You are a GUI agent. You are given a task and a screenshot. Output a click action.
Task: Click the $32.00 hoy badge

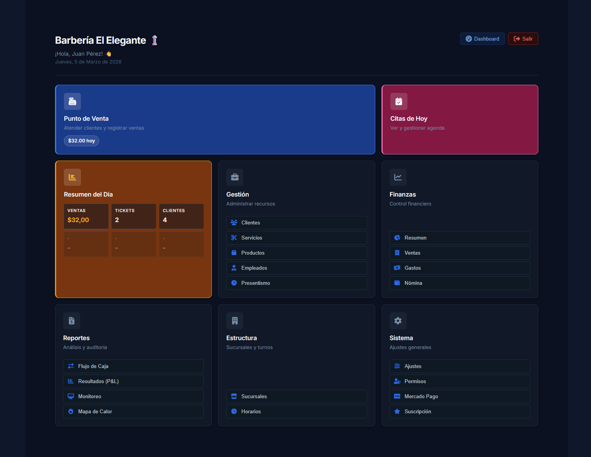coord(81,140)
